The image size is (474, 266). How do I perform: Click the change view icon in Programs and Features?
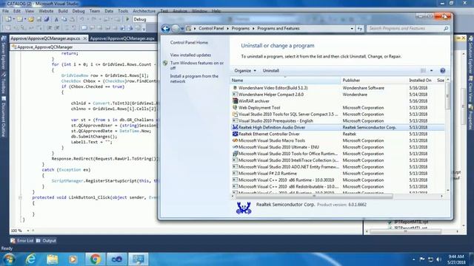423,71
